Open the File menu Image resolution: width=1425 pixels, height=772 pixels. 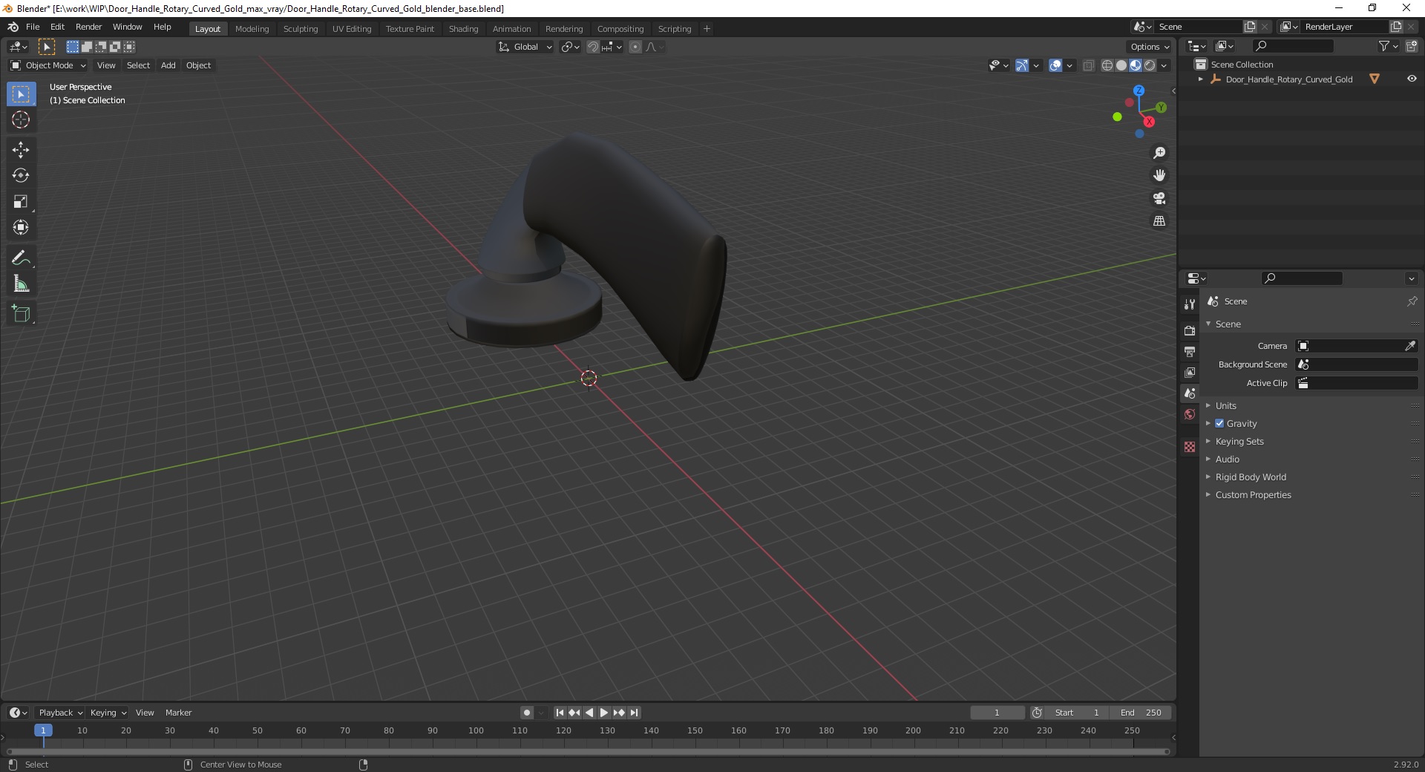[x=33, y=27]
